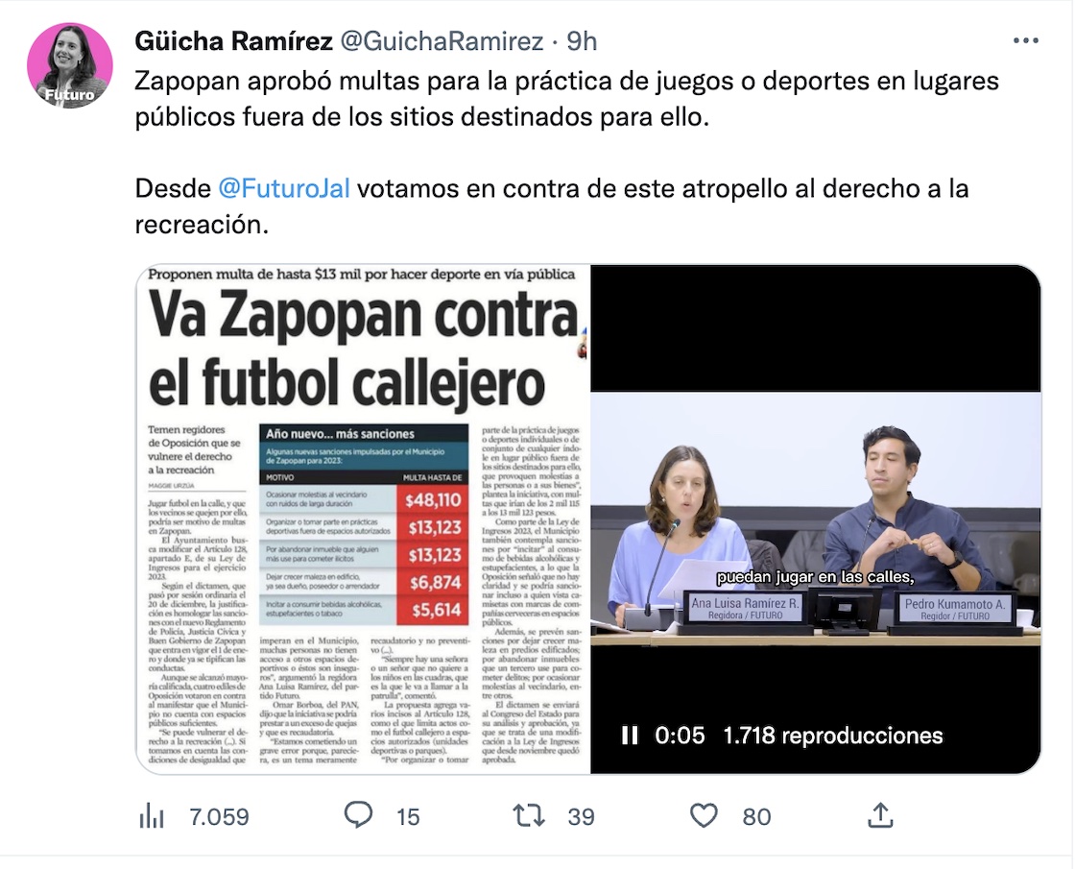
Task: Open the @GuichaRamirez handle
Action: point(442,42)
